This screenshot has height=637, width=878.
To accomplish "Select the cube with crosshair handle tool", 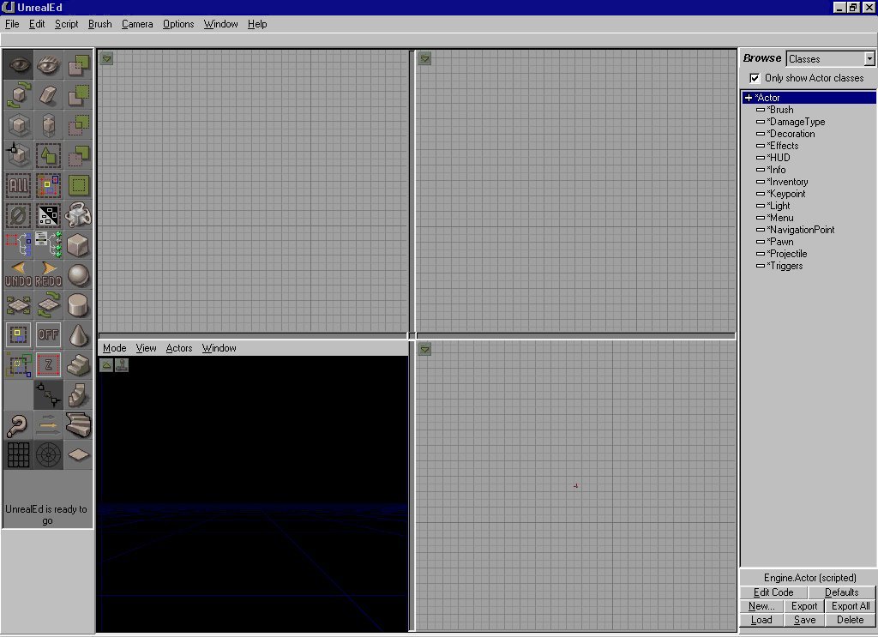I will tap(19, 155).
